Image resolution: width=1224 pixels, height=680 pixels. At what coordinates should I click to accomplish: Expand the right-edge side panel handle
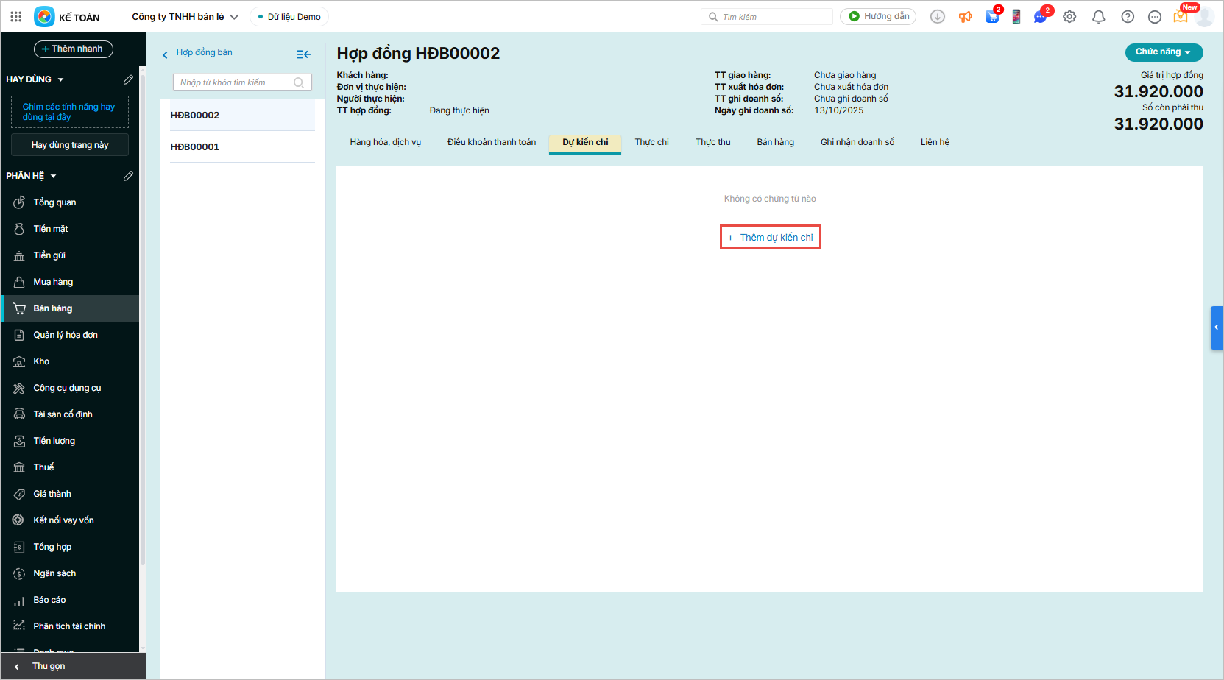1216,327
